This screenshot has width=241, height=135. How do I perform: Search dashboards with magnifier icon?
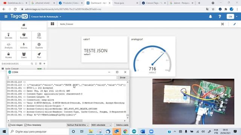pos(32,63)
